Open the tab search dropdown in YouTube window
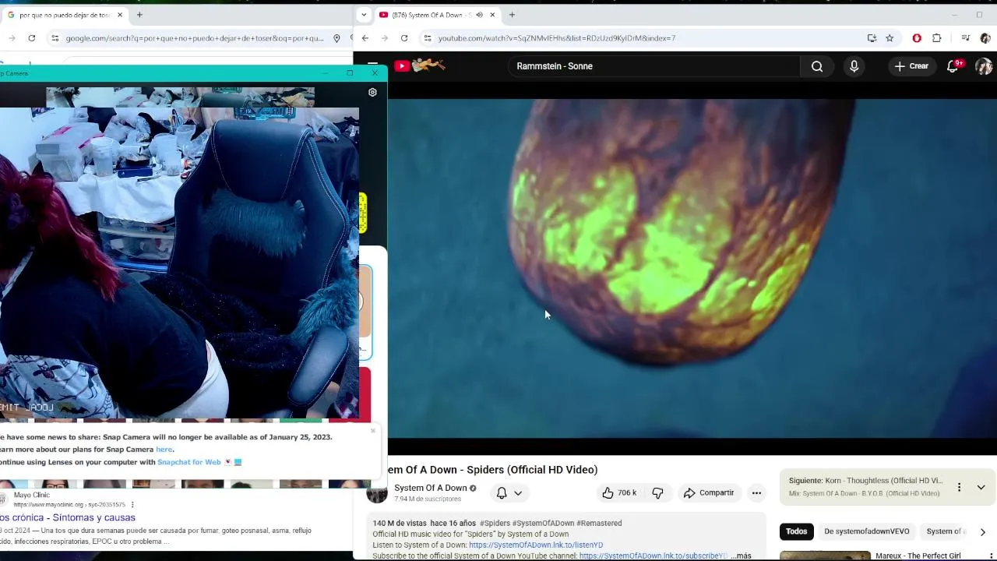 pos(364,15)
